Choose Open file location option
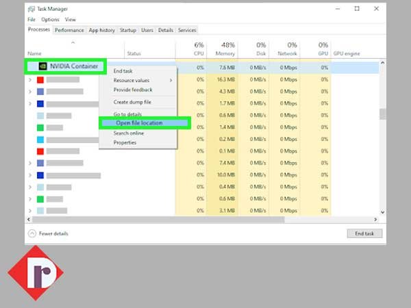411x308 pixels. click(145, 123)
